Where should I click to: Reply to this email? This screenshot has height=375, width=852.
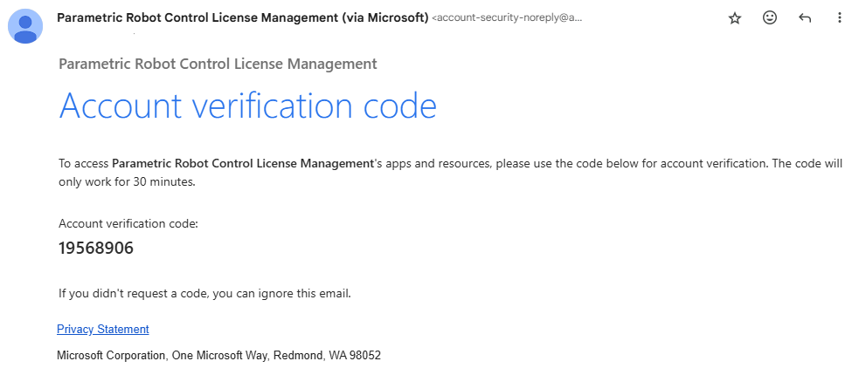805,18
